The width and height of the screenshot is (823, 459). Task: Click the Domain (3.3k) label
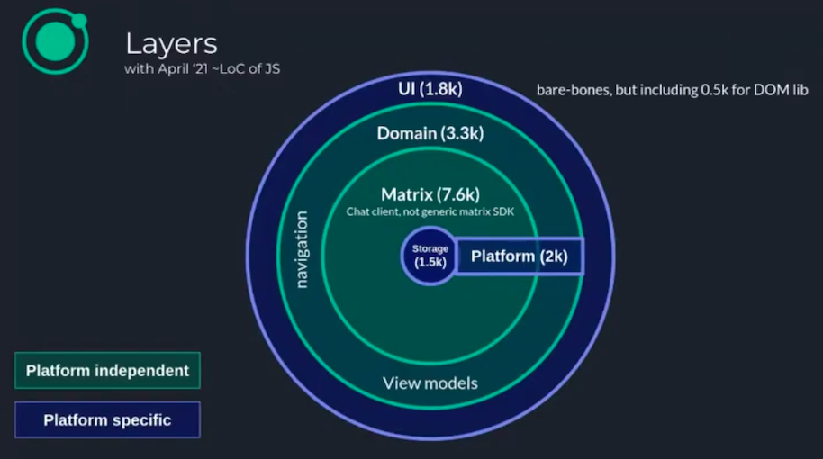click(430, 133)
